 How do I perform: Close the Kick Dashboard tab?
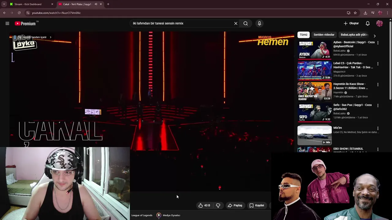pos(52,4)
